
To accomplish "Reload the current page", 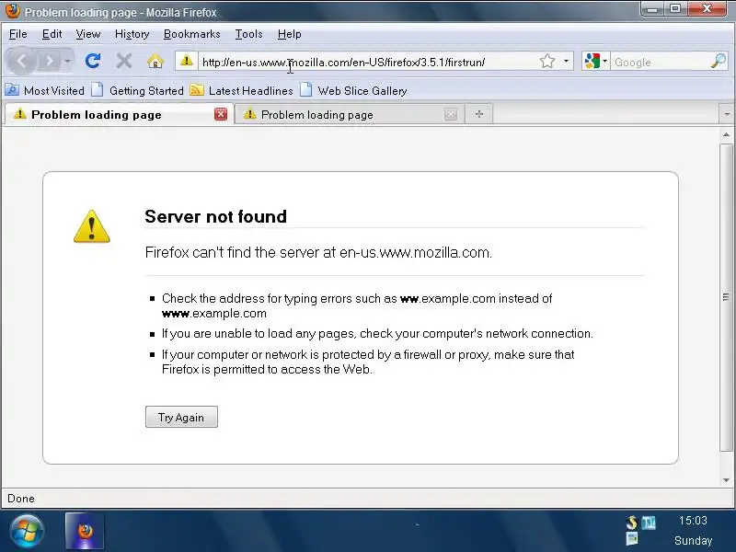I will tap(93, 61).
